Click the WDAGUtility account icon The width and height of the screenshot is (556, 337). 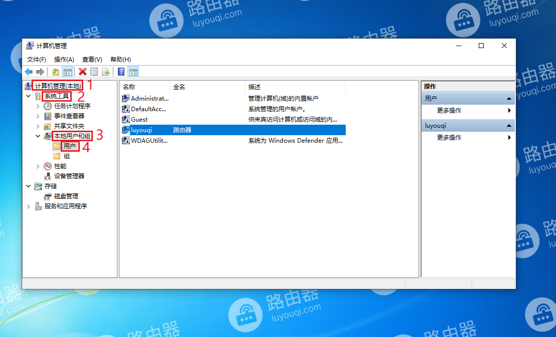[x=126, y=141]
